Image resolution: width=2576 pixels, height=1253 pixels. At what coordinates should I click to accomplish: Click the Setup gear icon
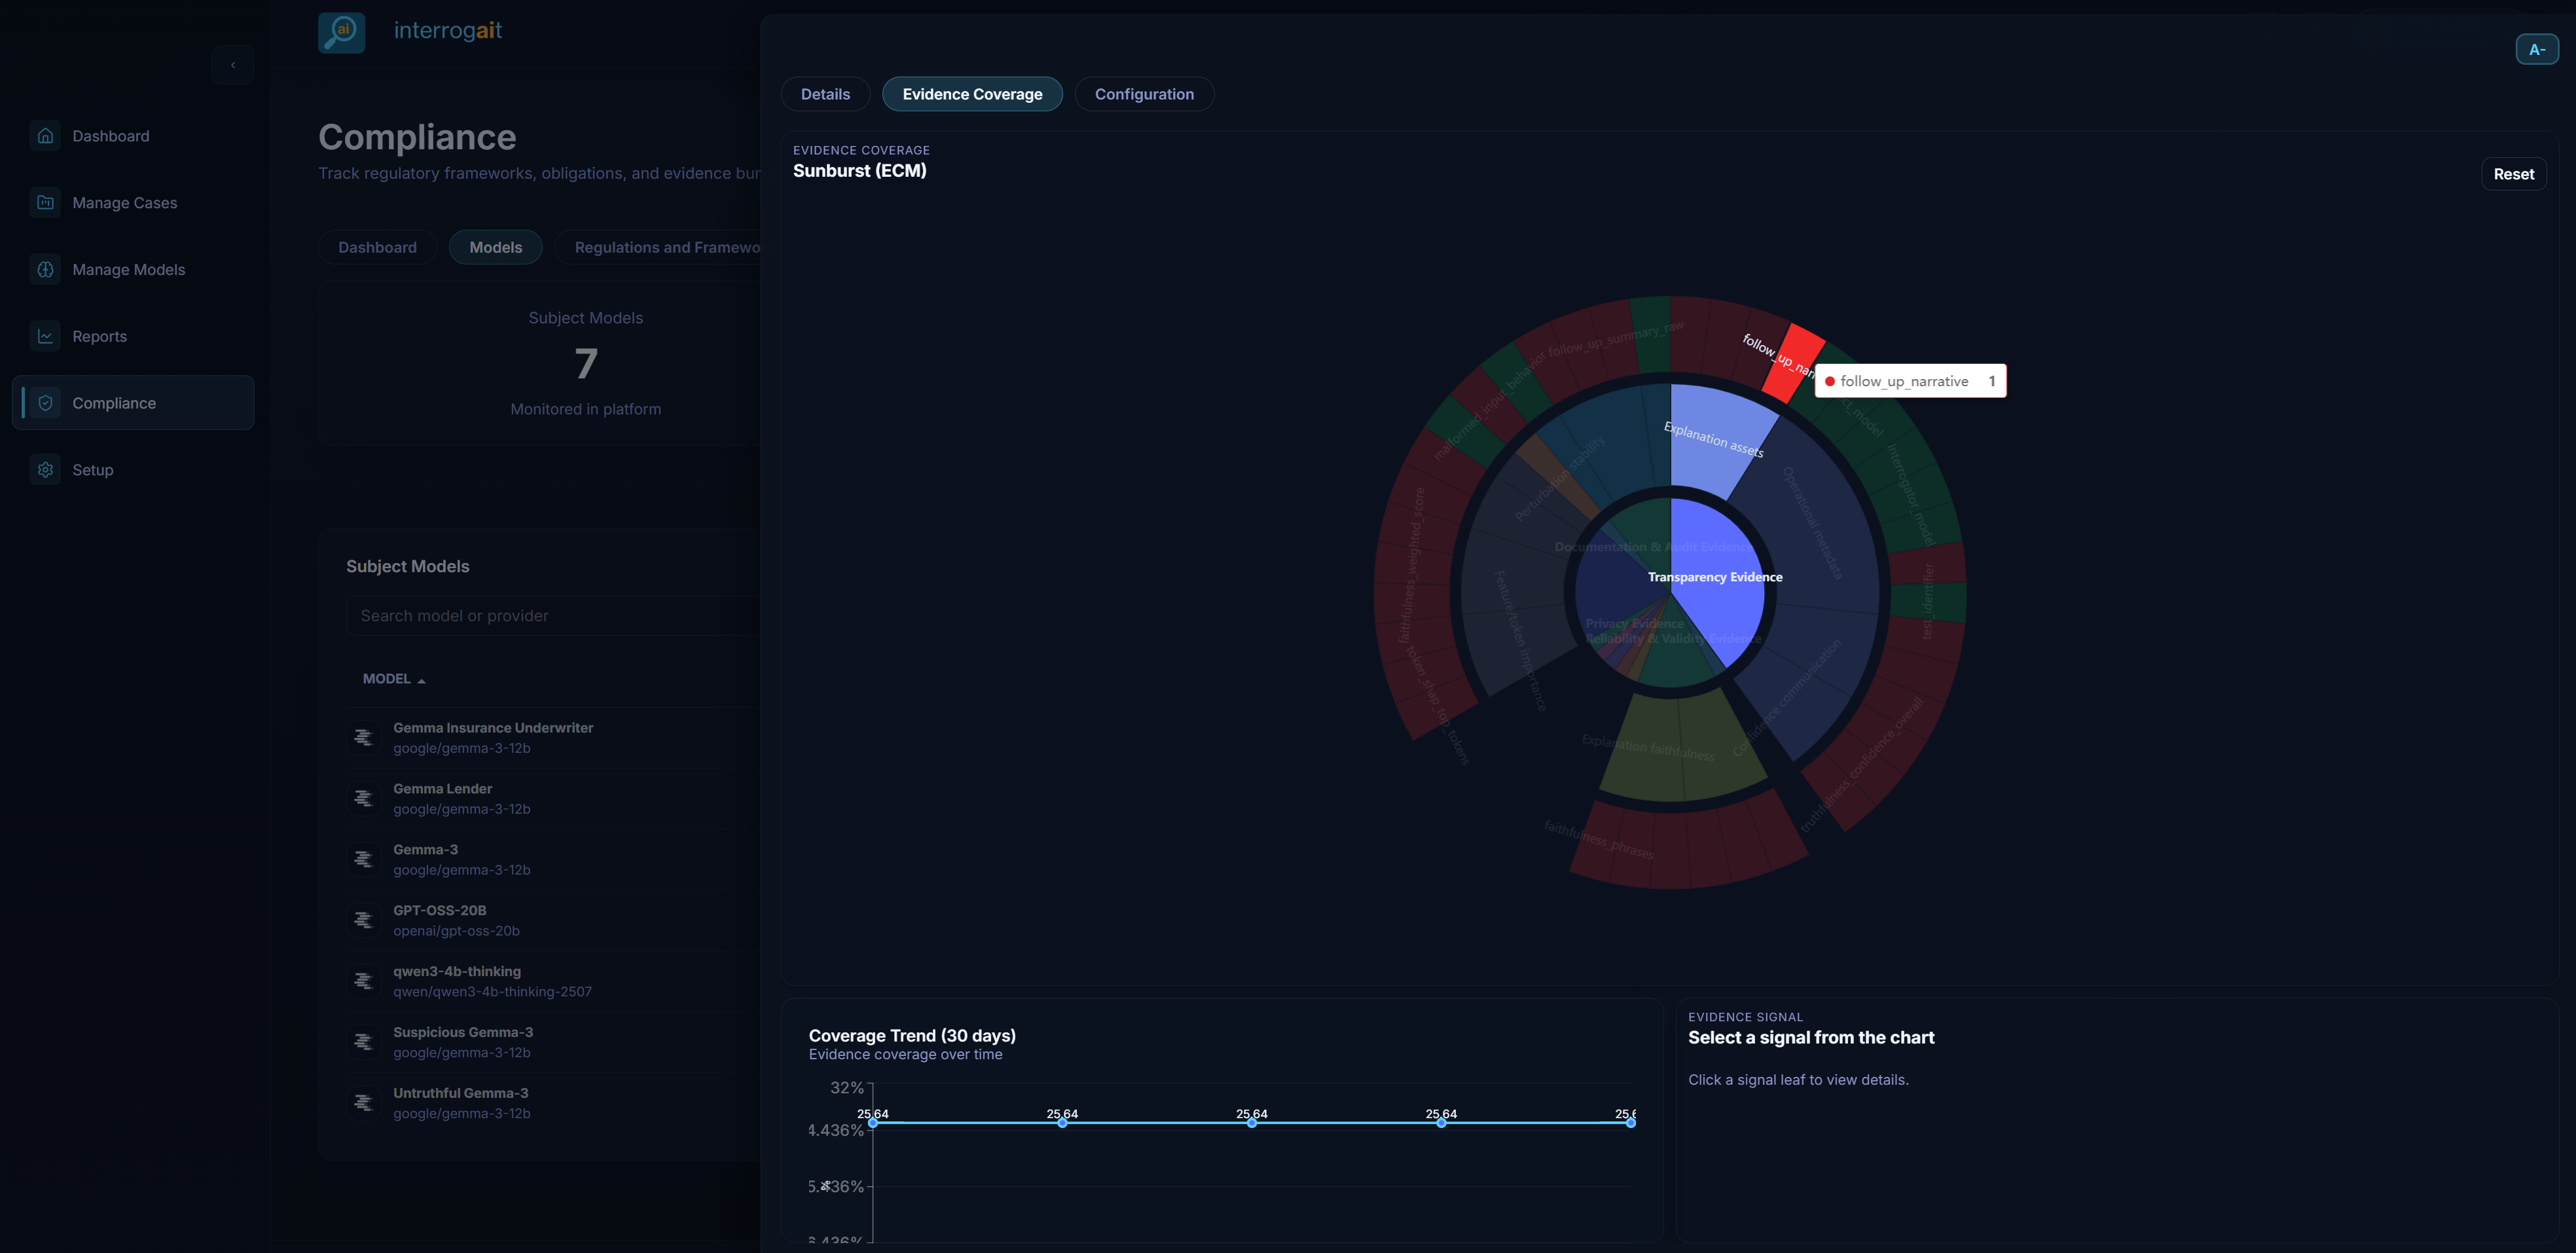(x=45, y=470)
